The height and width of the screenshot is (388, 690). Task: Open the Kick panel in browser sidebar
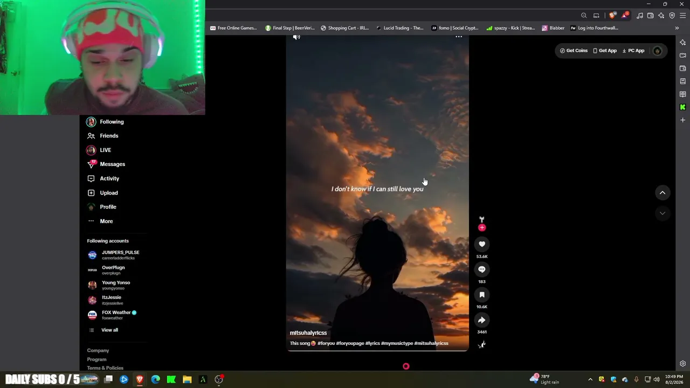[682, 107]
